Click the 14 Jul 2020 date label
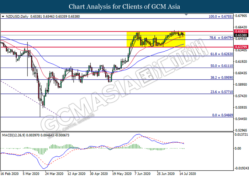 pos(188,174)
